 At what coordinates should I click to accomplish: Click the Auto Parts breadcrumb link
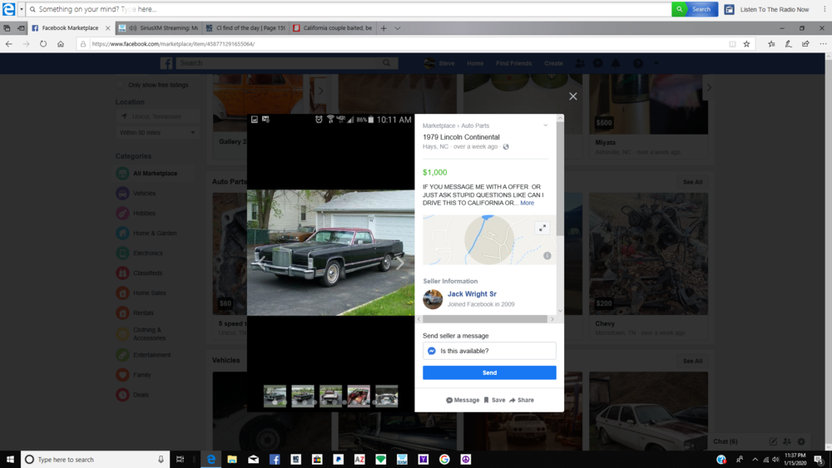(475, 126)
